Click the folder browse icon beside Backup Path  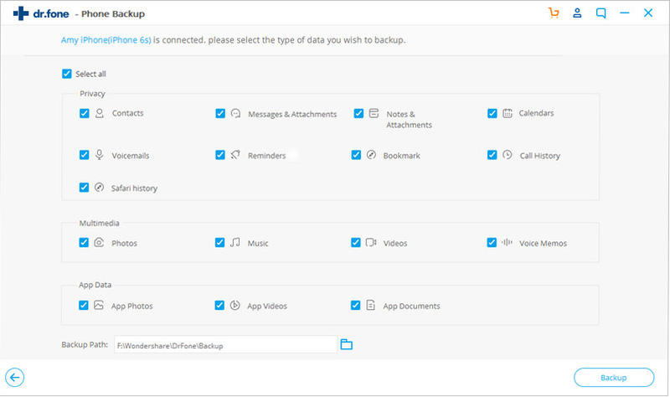point(347,344)
